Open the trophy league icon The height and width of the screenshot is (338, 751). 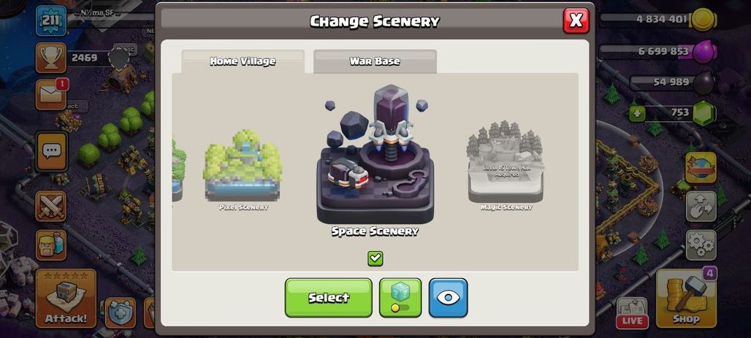pos(50,58)
